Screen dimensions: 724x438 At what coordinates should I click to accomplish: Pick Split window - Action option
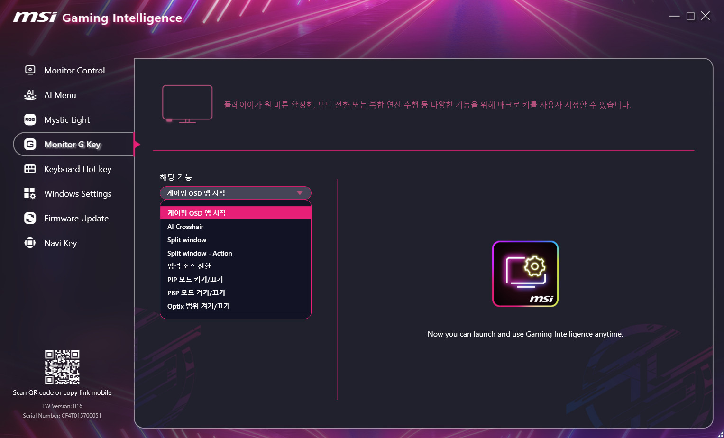click(x=200, y=253)
